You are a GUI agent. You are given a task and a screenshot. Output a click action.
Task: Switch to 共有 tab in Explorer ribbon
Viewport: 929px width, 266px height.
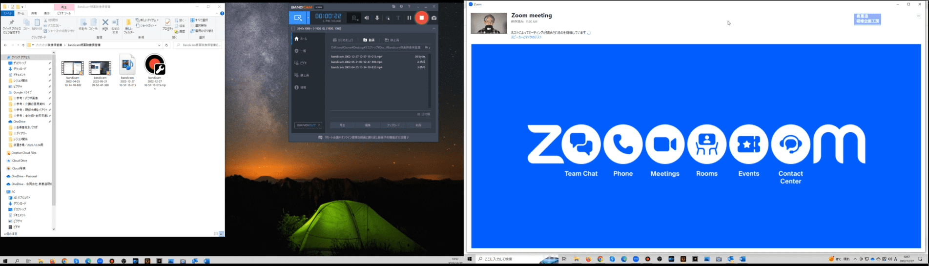point(34,13)
